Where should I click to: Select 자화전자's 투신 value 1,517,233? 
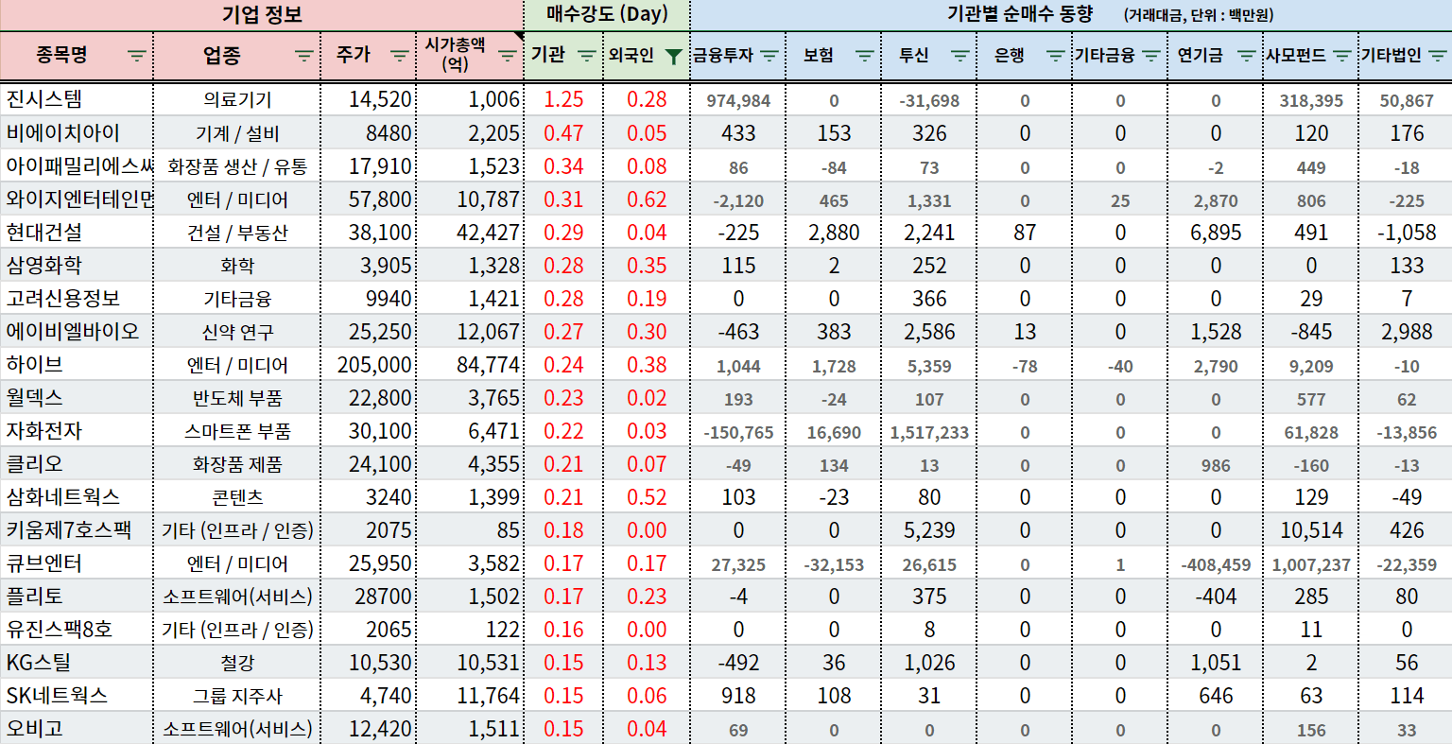929,430
